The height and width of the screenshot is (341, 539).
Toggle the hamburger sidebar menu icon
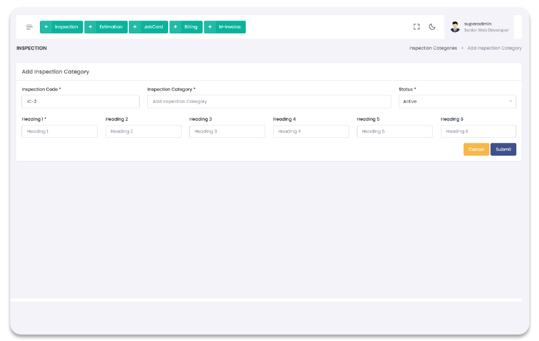[x=30, y=27]
